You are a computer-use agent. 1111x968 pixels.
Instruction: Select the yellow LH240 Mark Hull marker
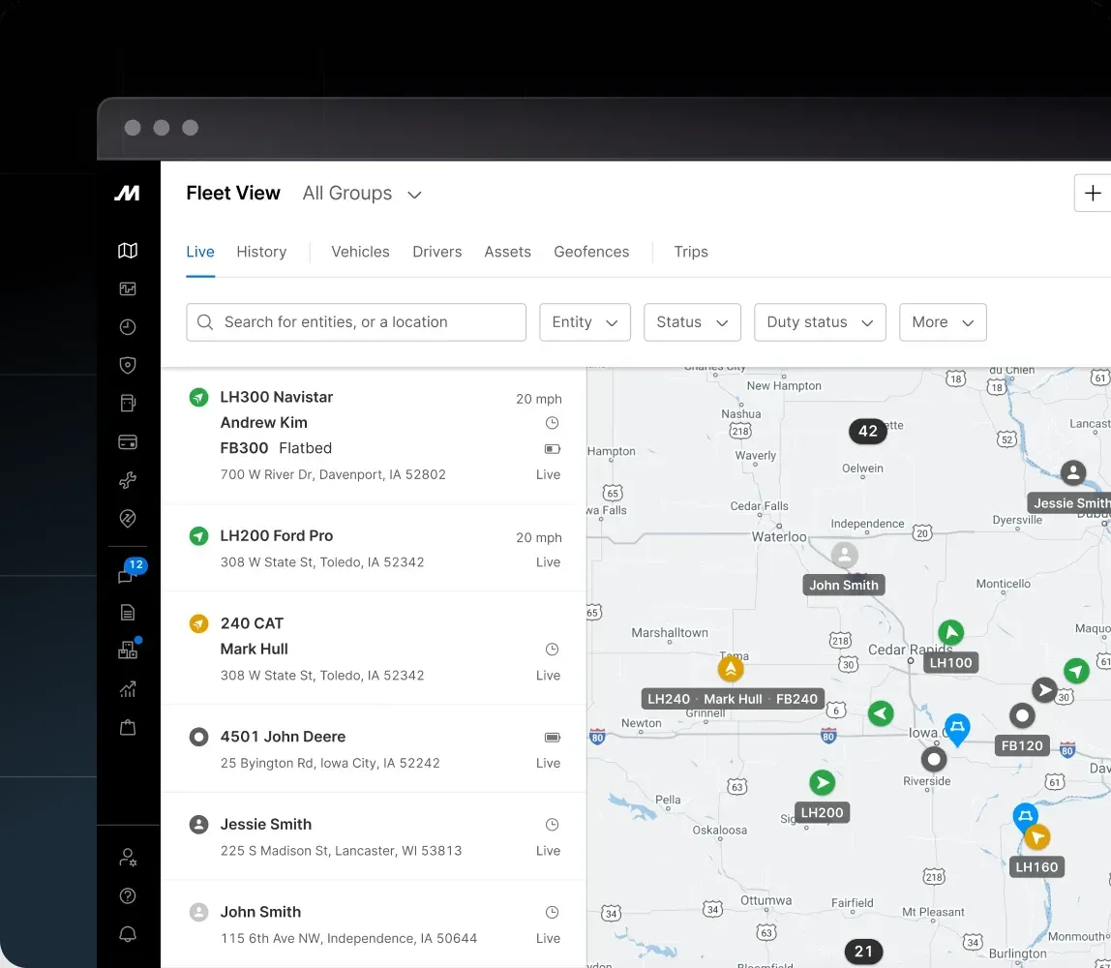coord(731,668)
